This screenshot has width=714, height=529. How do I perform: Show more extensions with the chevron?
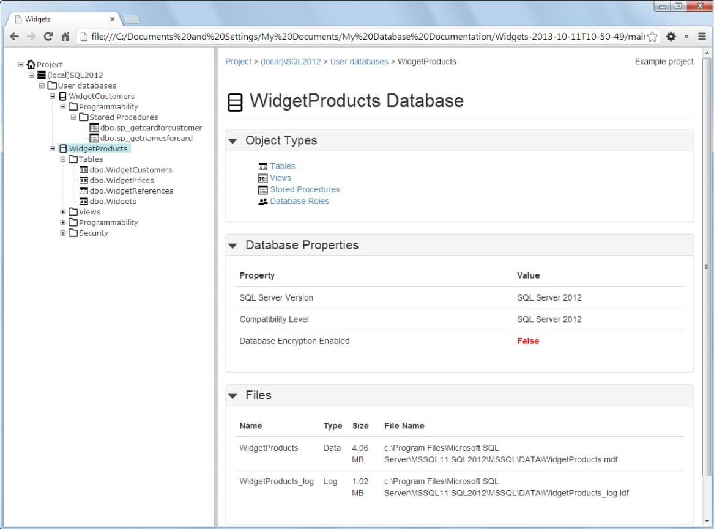click(686, 37)
